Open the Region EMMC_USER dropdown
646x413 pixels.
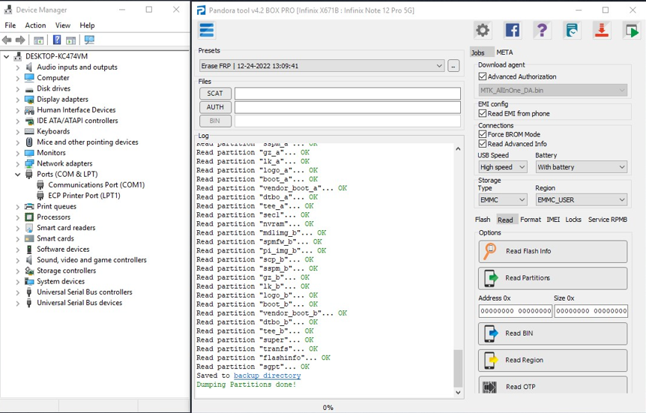tap(582, 200)
